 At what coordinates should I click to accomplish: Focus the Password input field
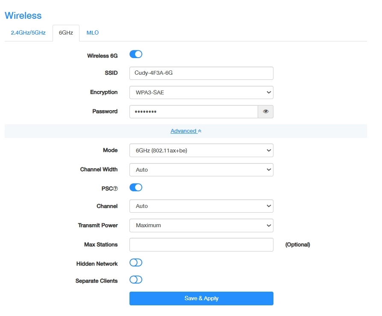click(x=194, y=111)
